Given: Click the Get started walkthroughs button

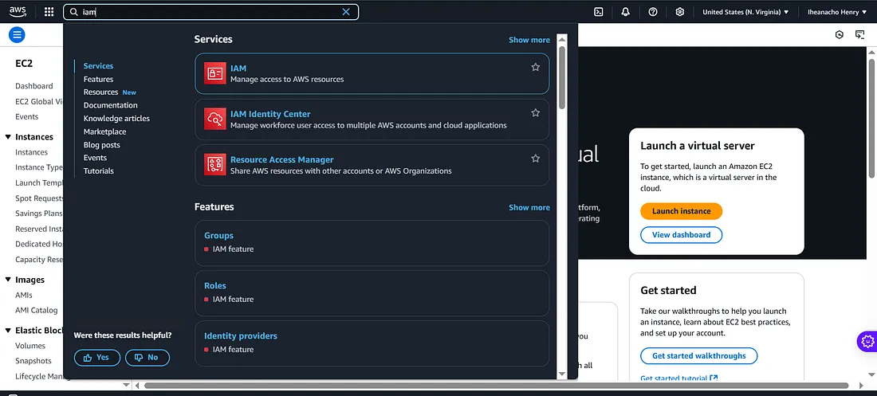Looking at the screenshot, I should 698,355.
